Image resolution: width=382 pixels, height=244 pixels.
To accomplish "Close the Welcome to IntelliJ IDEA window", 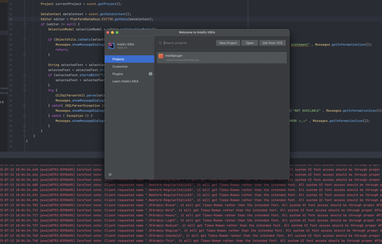I will [x=108, y=32].
